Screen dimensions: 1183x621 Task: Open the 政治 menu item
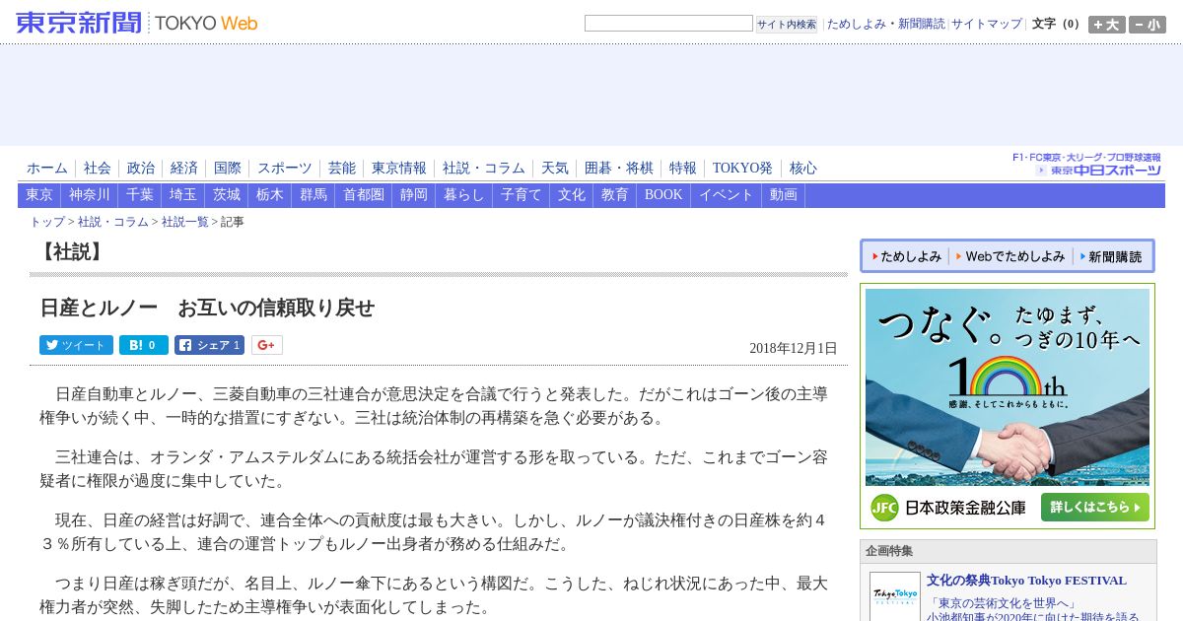point(141,169)
